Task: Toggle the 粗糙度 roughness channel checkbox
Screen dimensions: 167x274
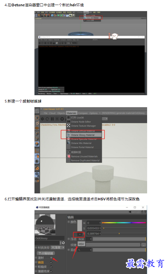Action: tap(51, 266)
